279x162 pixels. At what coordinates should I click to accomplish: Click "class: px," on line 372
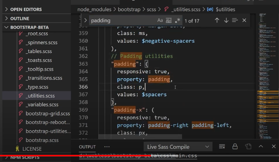click(x=132, y=133)
